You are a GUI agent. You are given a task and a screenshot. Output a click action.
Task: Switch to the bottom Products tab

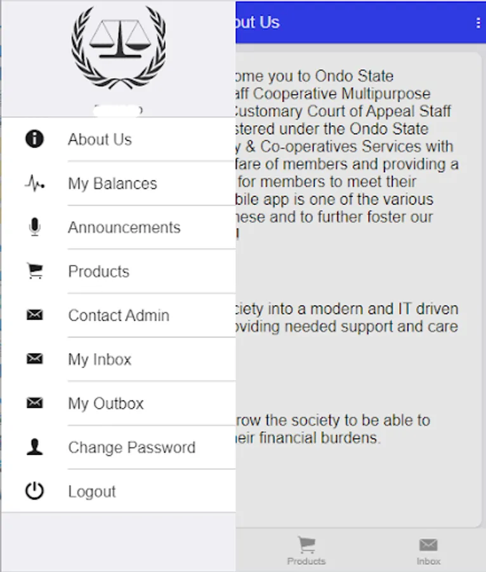point(306,551)
